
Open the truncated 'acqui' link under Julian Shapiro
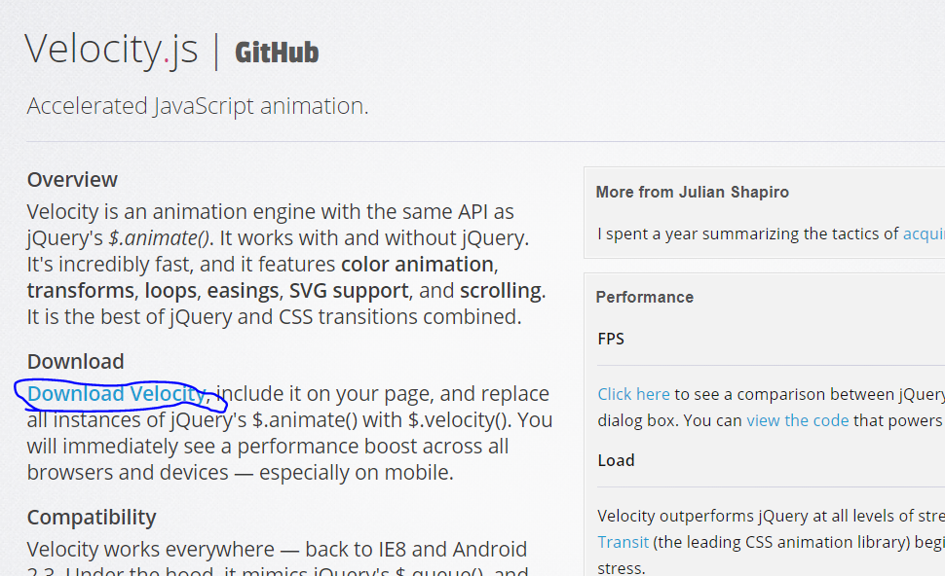(924, 234)
